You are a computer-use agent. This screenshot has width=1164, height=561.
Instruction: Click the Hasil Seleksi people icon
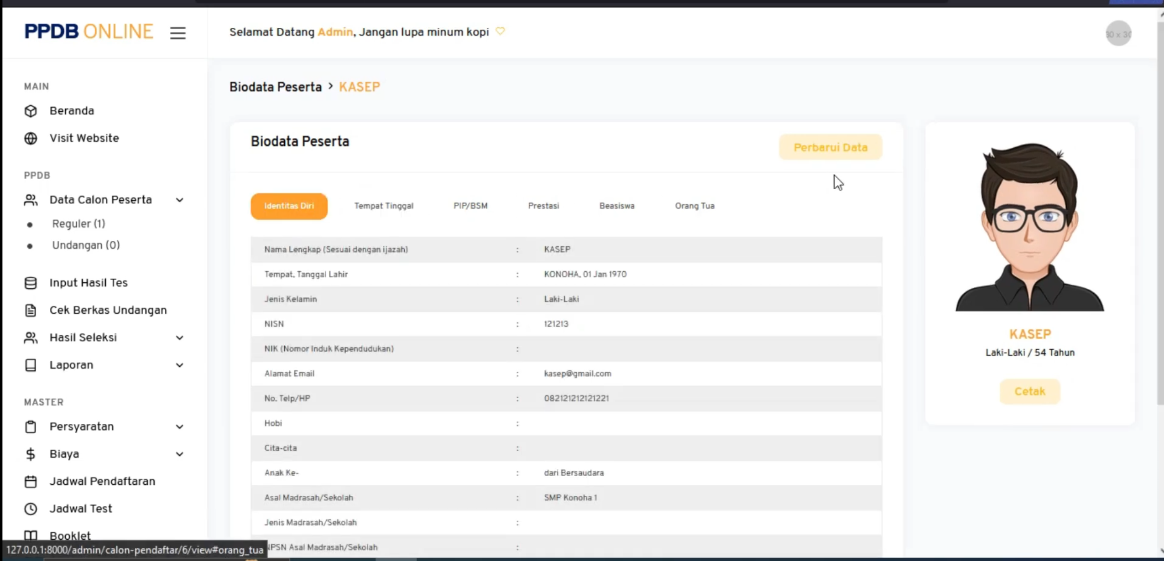(31, 338)
